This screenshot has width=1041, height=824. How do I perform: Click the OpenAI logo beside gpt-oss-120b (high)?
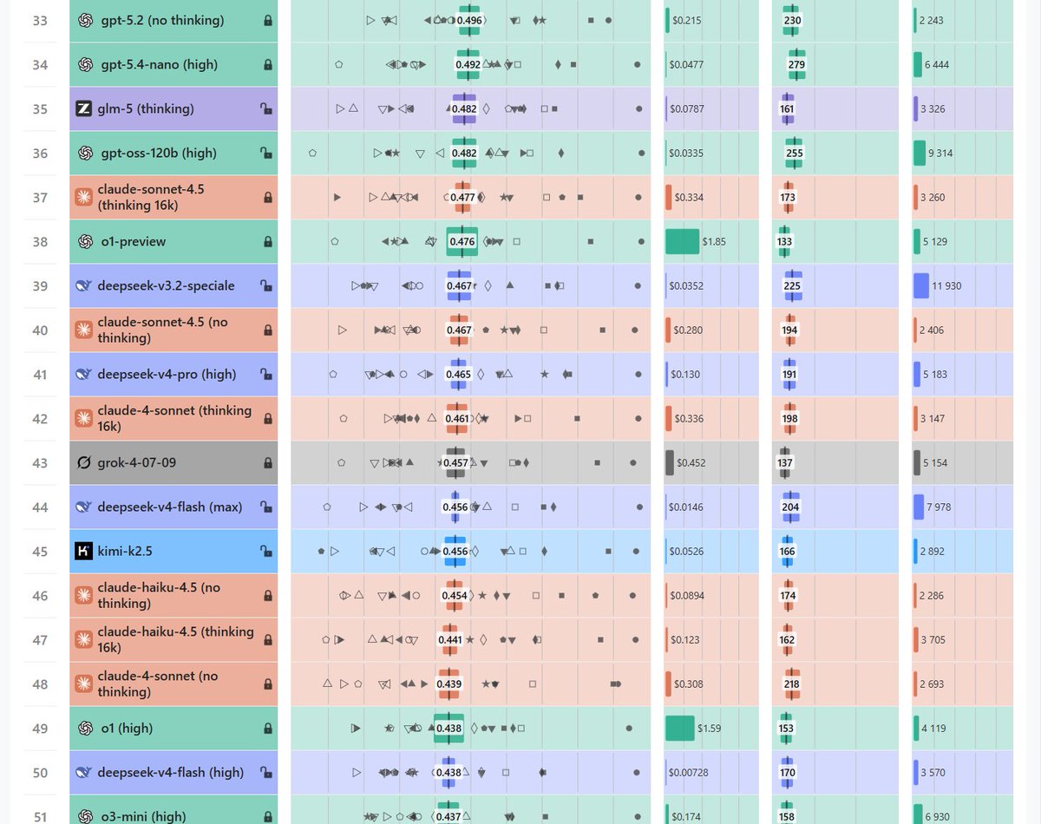[85, 153]
